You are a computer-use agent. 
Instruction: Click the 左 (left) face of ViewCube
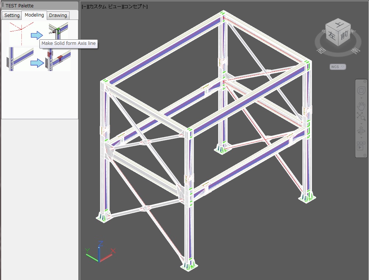click(333, 36)
